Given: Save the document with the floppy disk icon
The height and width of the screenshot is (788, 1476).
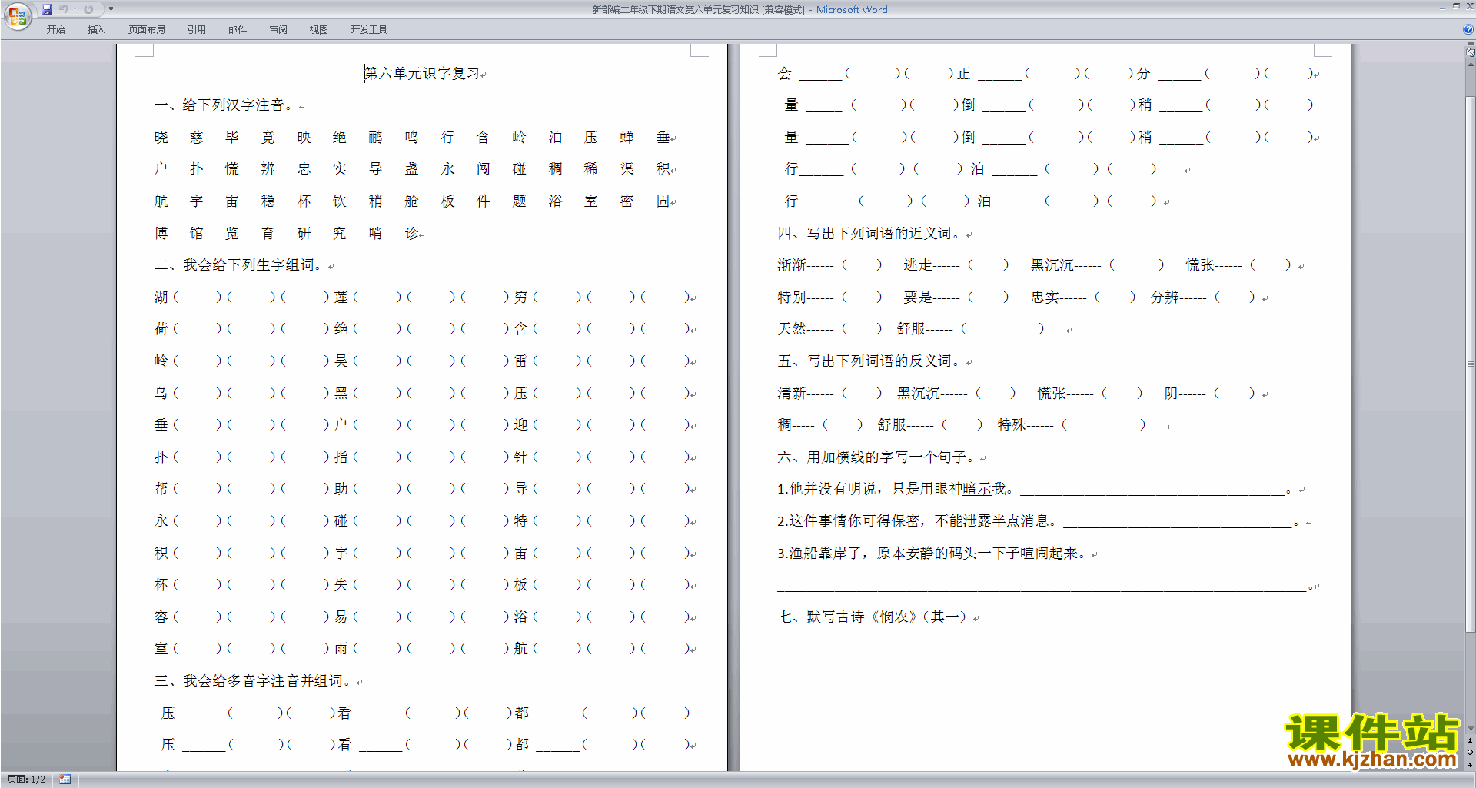Looking at the screenshot, I should (47, 9).
